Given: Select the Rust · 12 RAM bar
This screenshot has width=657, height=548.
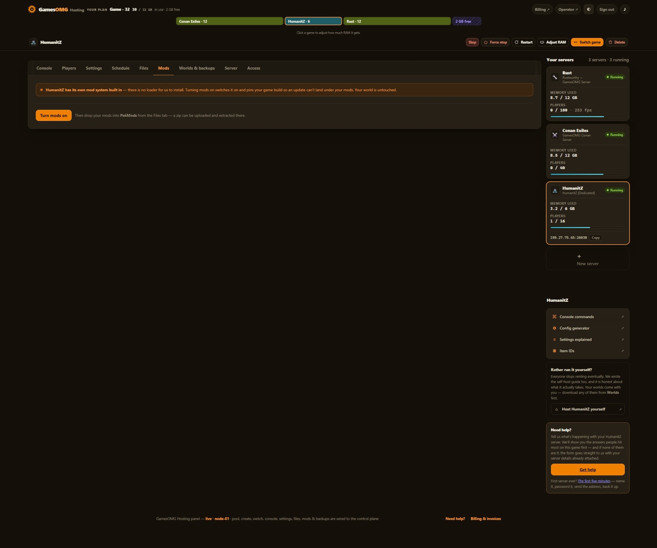Looking at the screenshot, I should [x=397, y=21].
